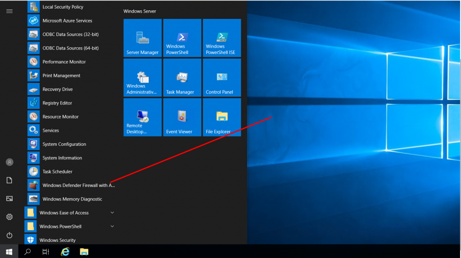The image size is (461, 258).
Task: Open the File Explorer tile
Action: (222, 118)
